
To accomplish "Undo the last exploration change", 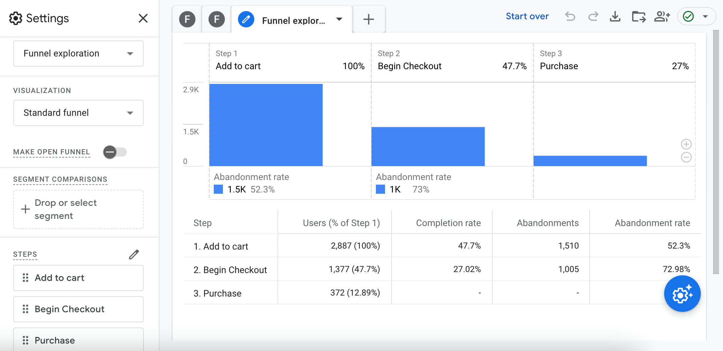I will [x=570, y=16].
